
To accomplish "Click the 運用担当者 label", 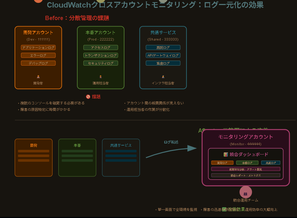I will tap(101, 83).
